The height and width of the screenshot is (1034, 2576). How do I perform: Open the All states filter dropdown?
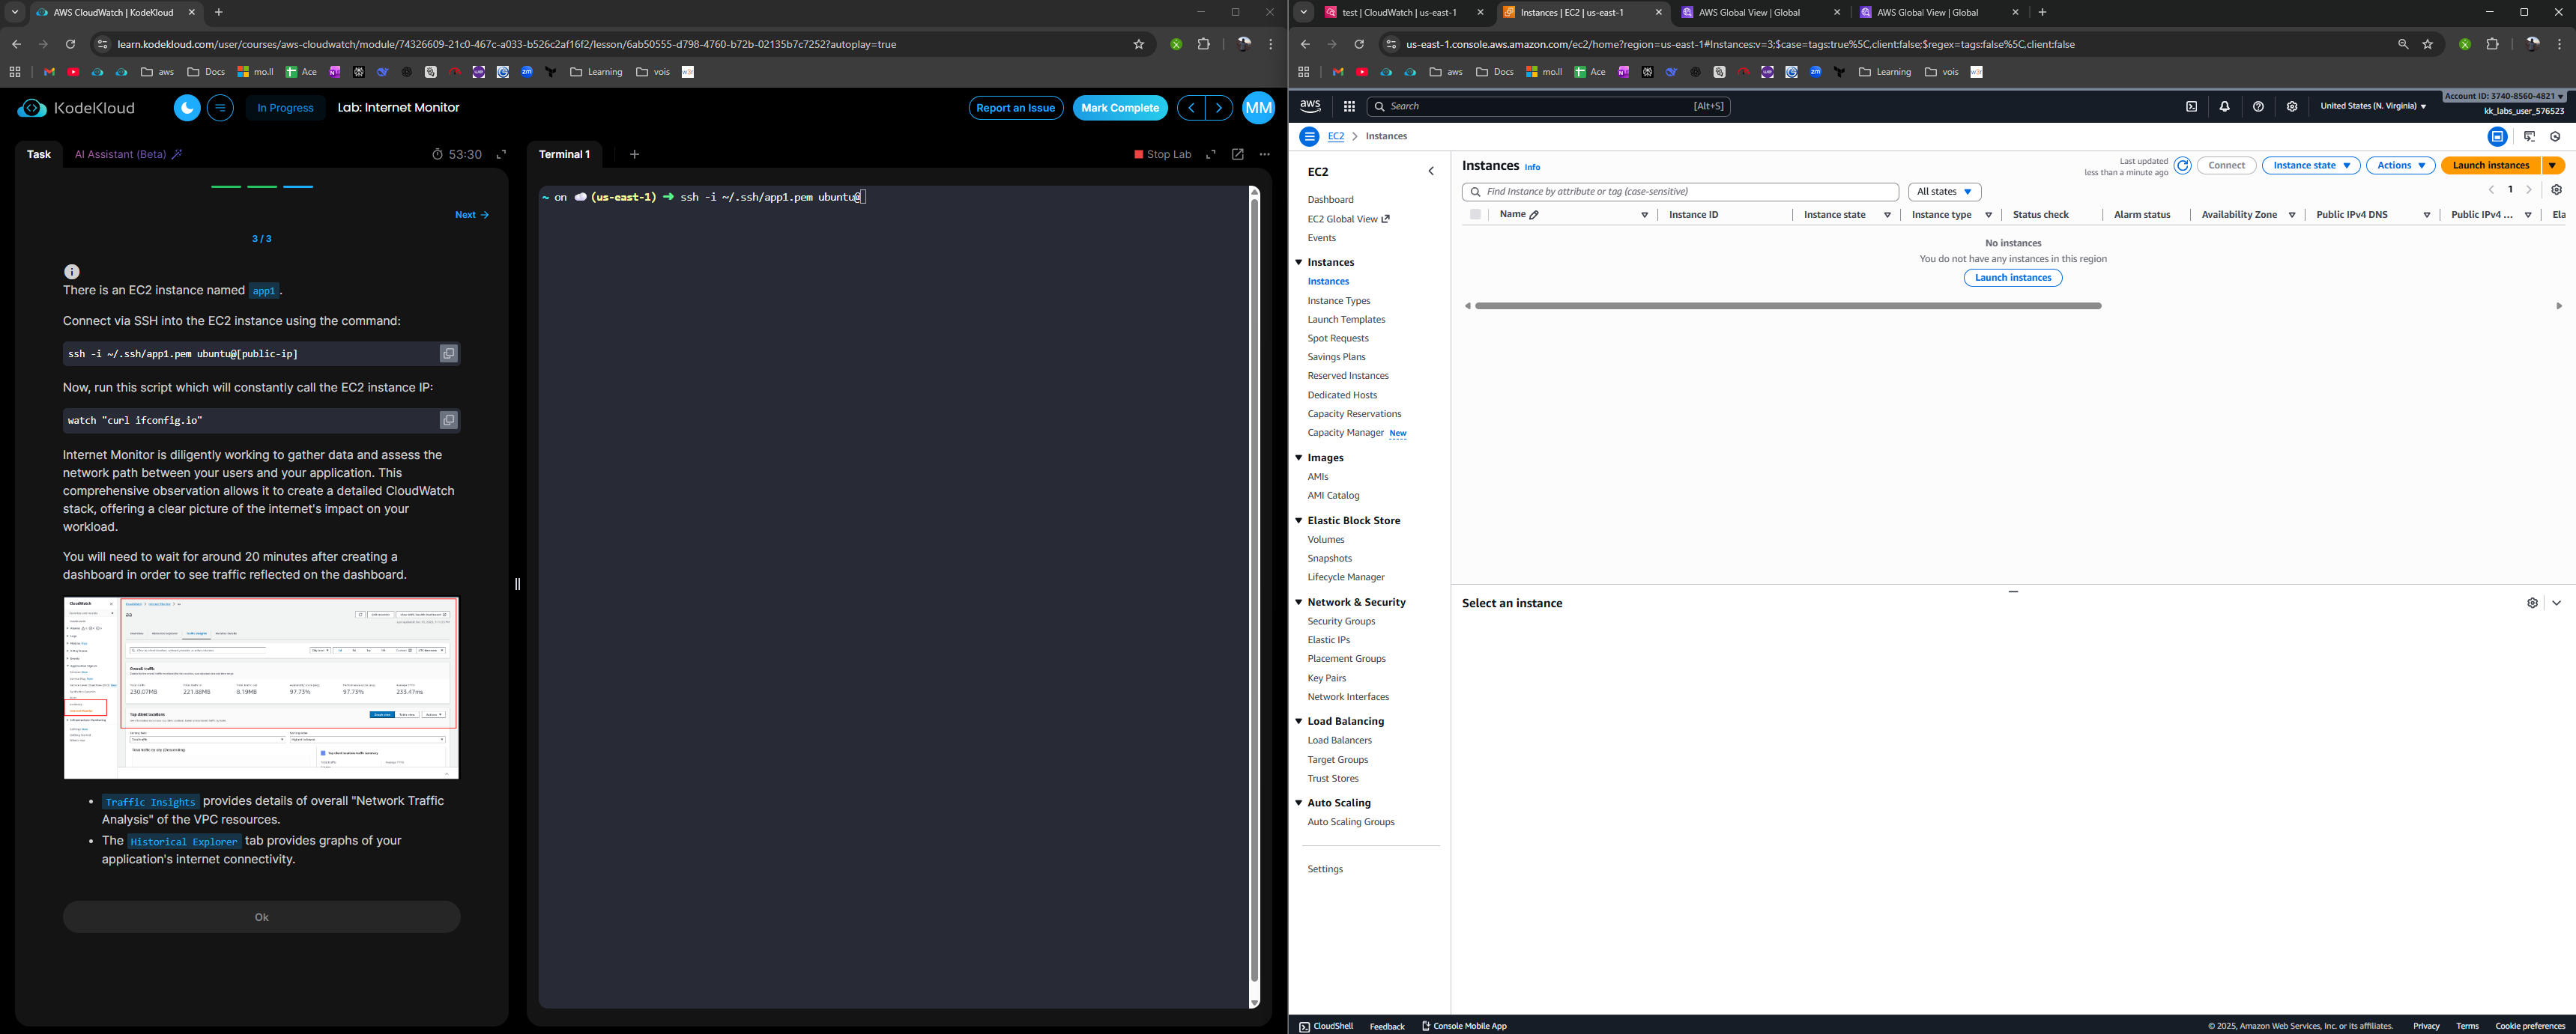coord(1944,192)
